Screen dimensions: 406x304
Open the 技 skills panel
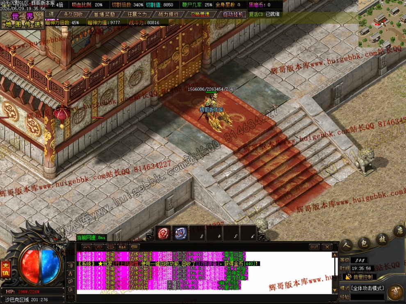click(382, 239)
